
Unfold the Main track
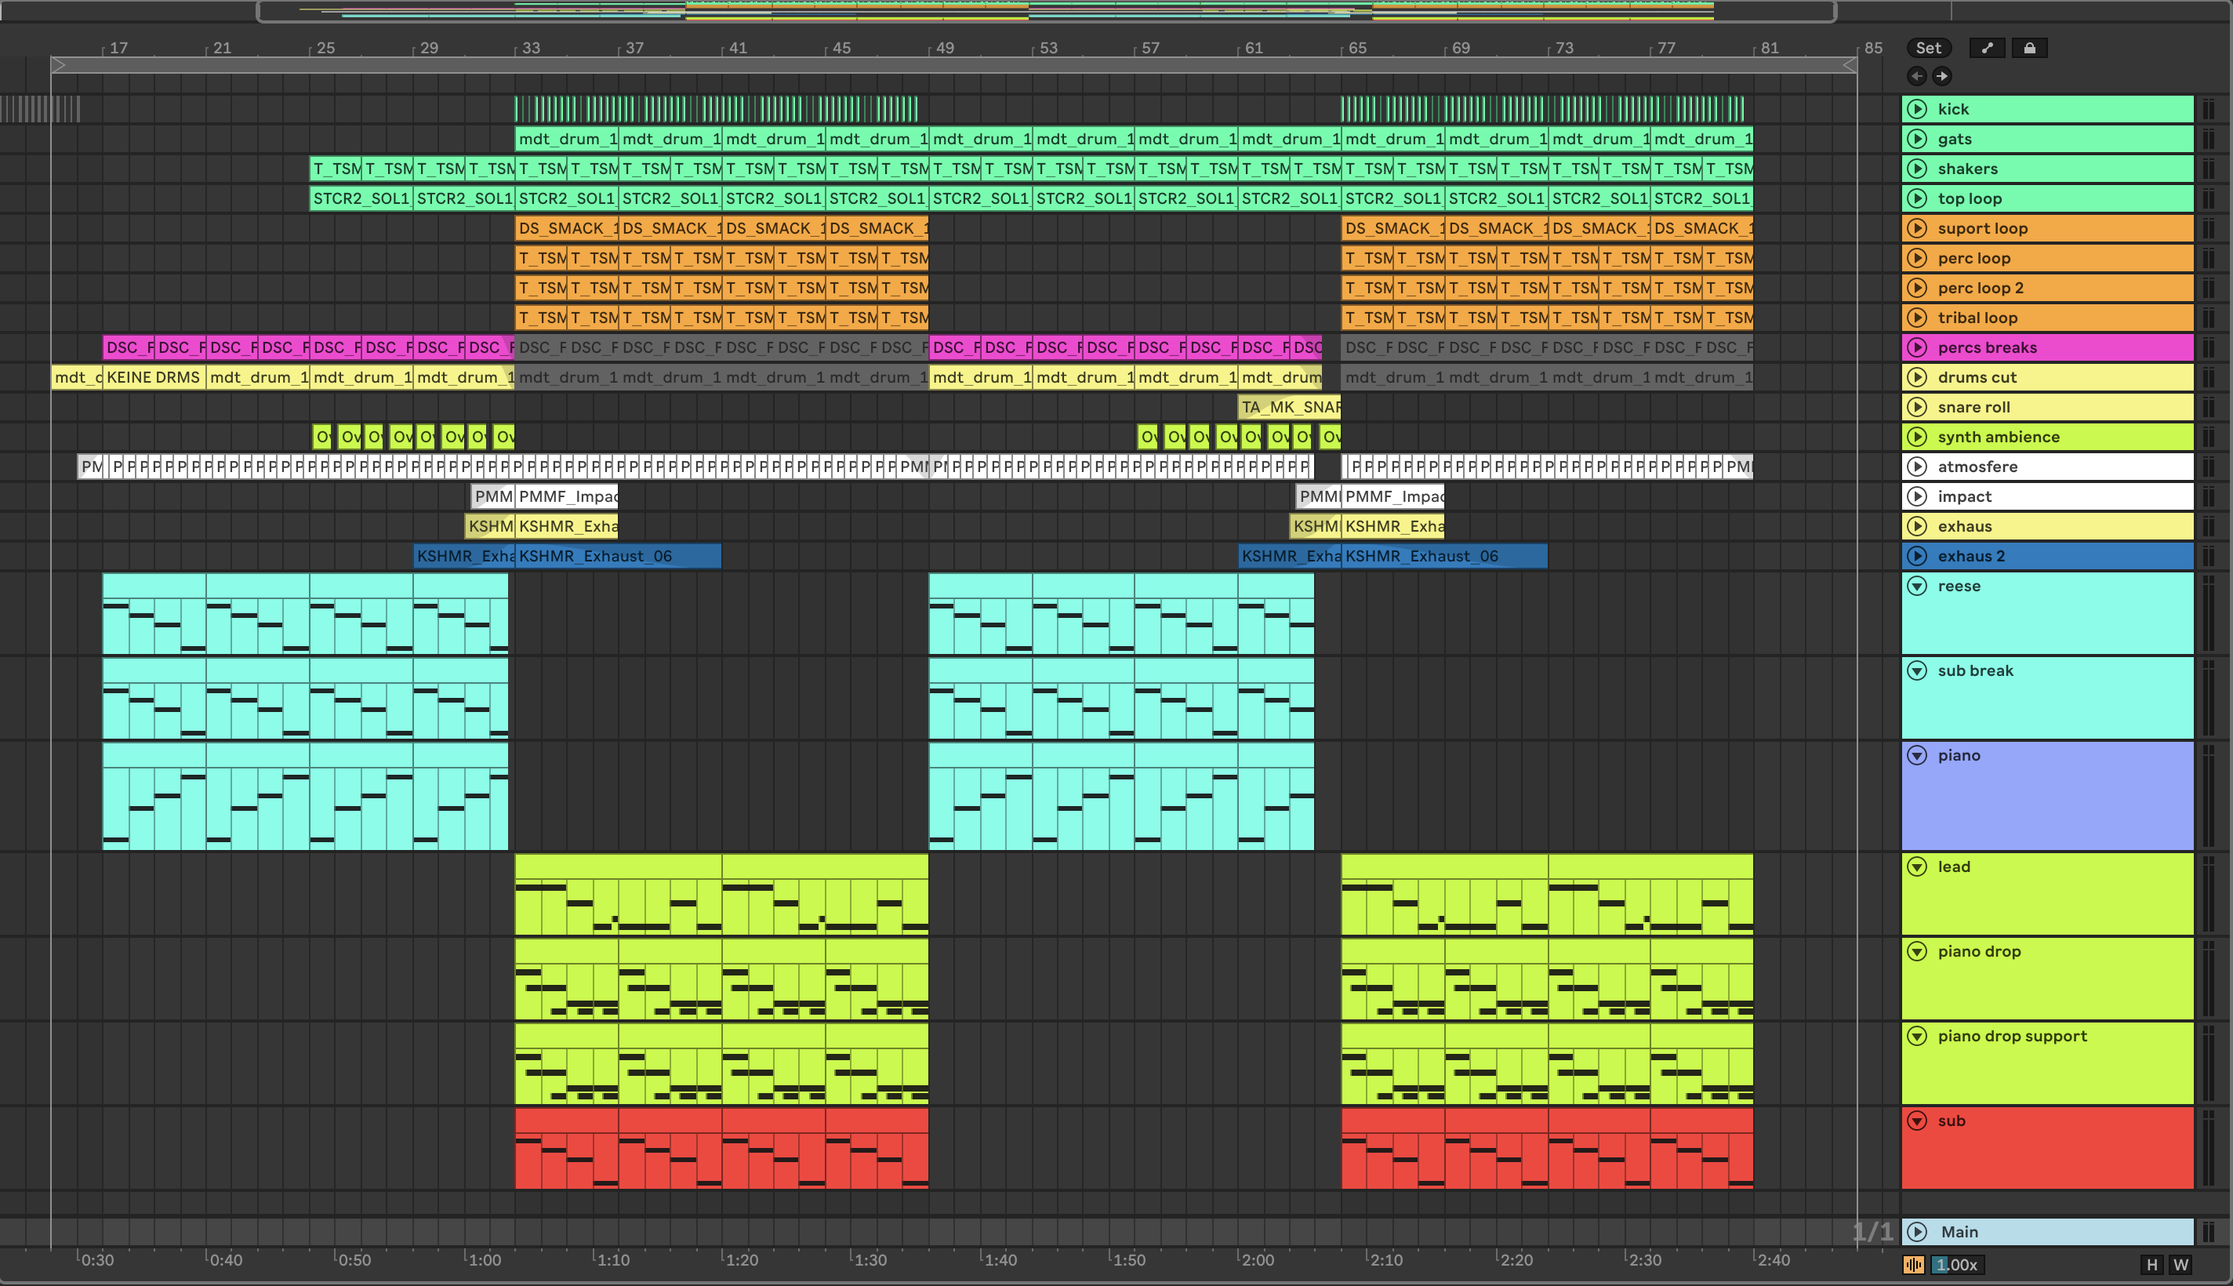click(x=1917, y=1232)
